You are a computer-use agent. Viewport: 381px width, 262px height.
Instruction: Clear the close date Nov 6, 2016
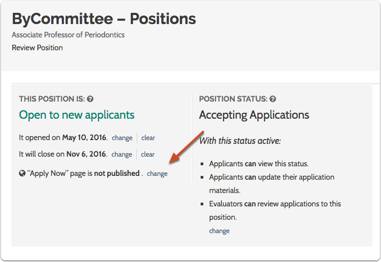tap(148, 155)
